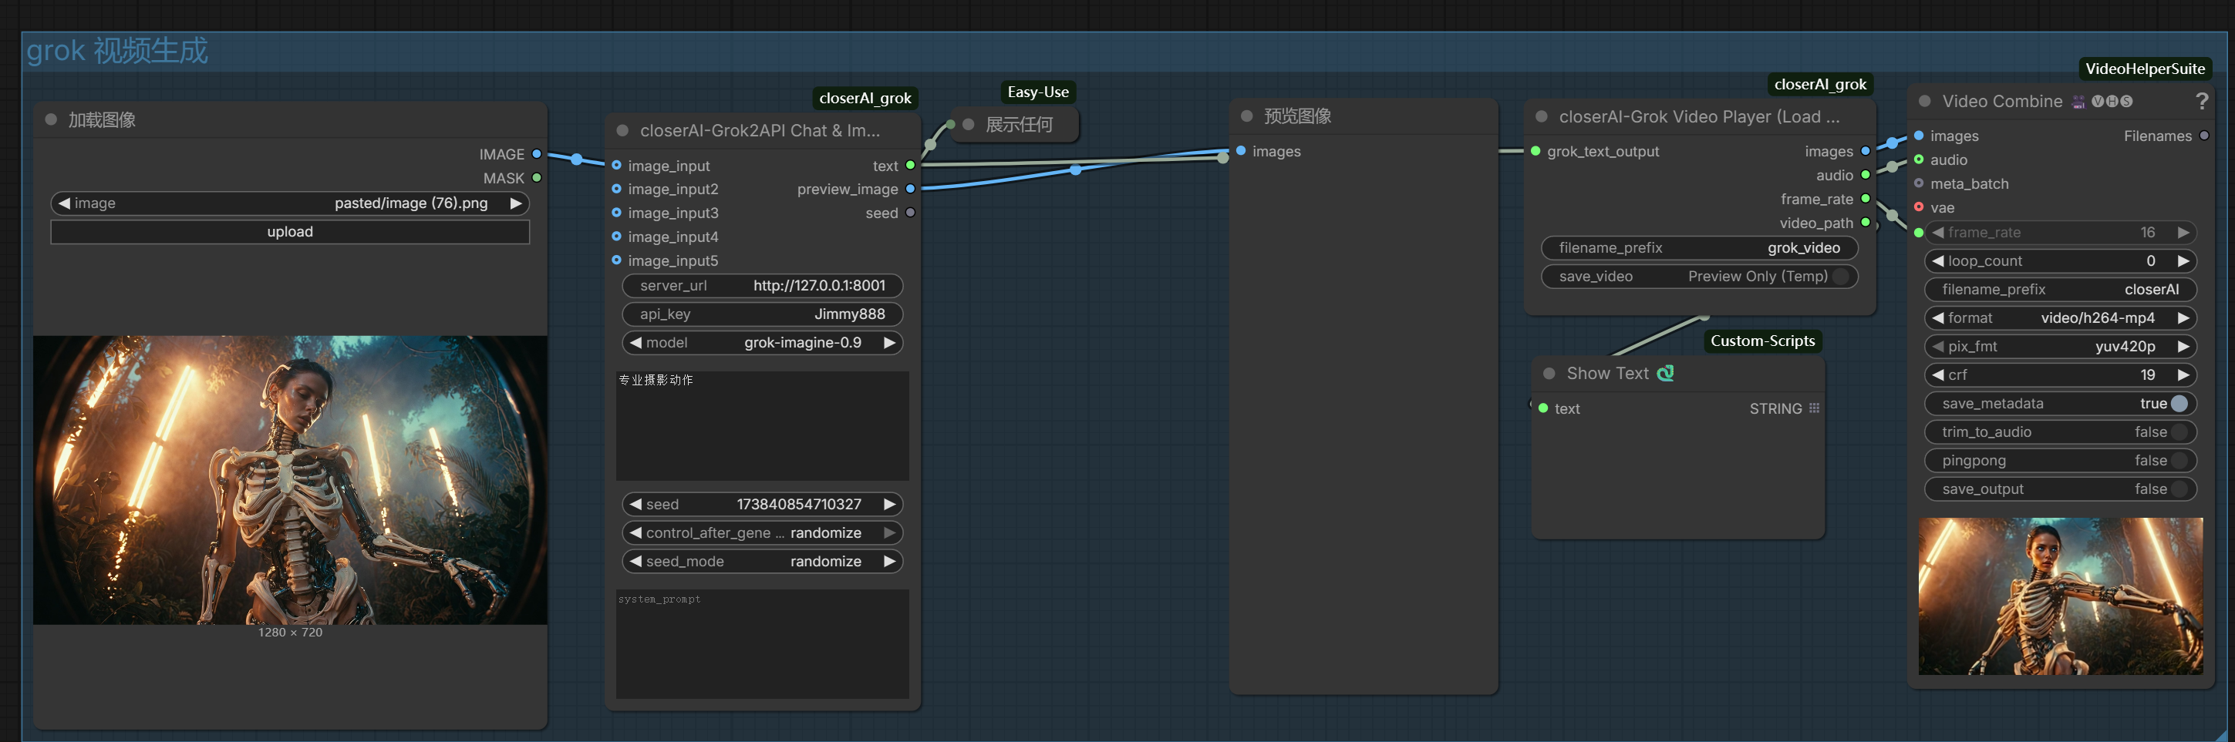
Task: Enable the pingpong toggle
Action: point(2178,461)
